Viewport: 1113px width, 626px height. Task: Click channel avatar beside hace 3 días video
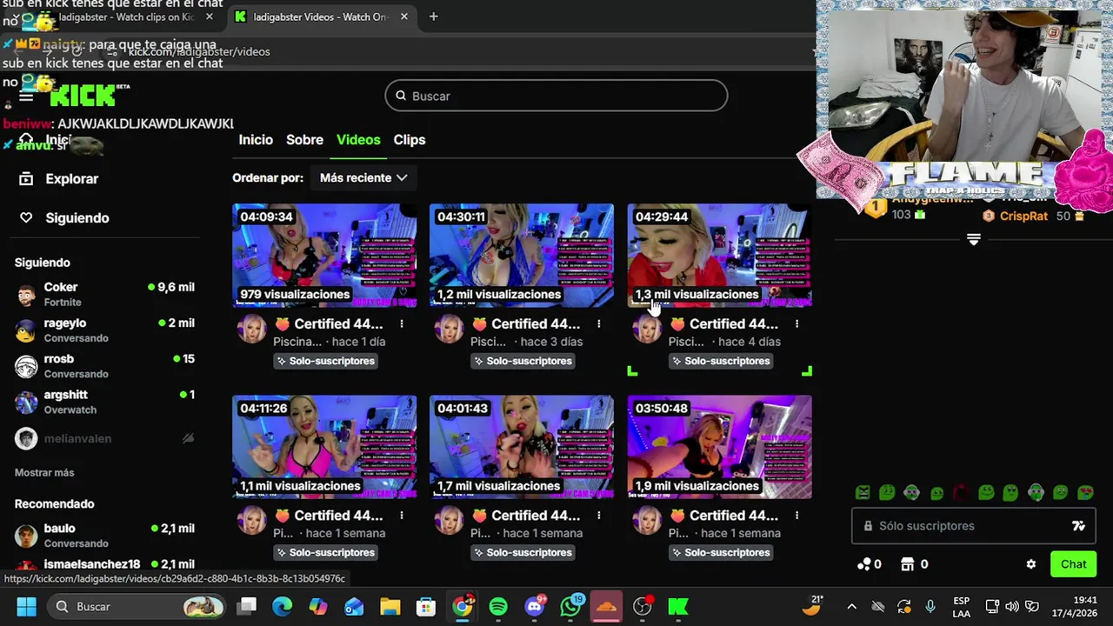click(450, 330)
